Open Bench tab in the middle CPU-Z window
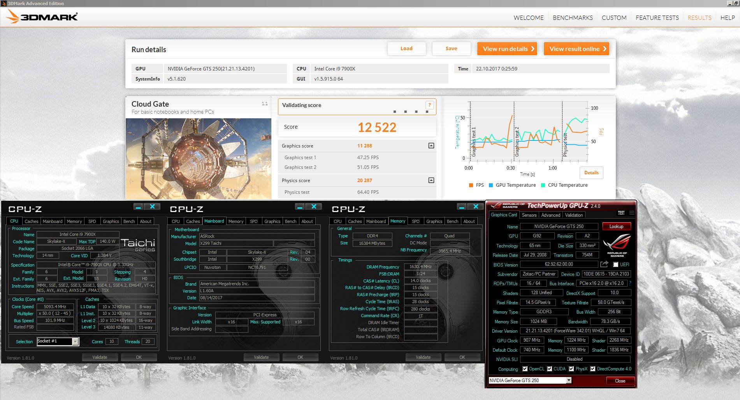 290,221
